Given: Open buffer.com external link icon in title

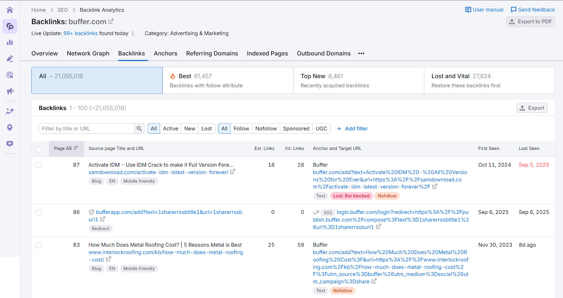Looking at the screenshot, I should click(x=111, y=21).
